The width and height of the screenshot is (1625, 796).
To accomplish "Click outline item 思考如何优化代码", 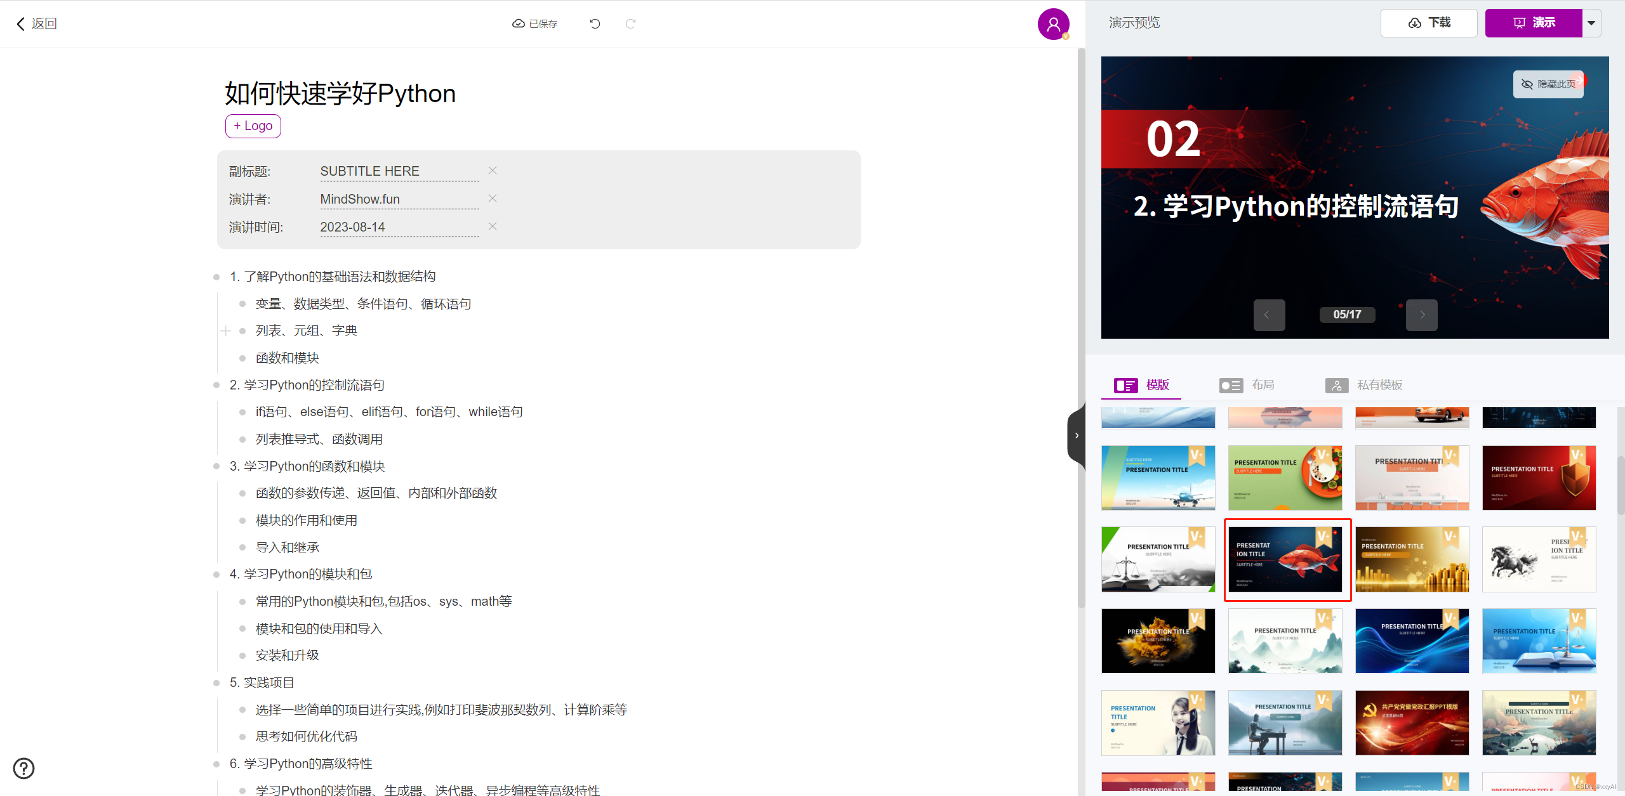I will click(x=307, y=736).
